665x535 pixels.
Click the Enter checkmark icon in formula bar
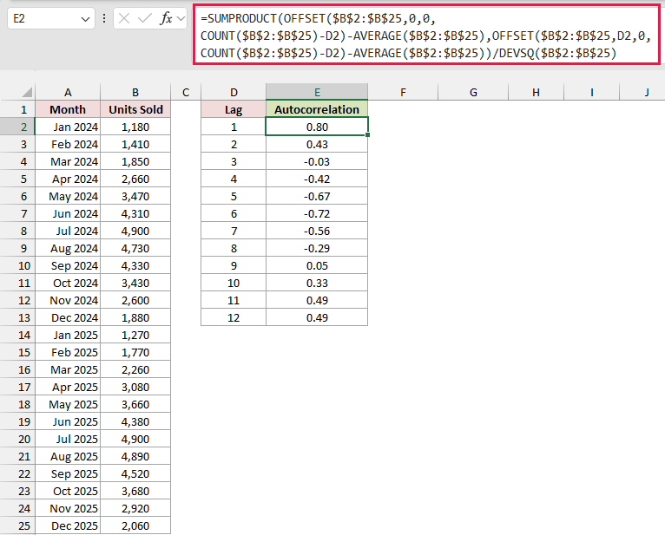point(145,18)
